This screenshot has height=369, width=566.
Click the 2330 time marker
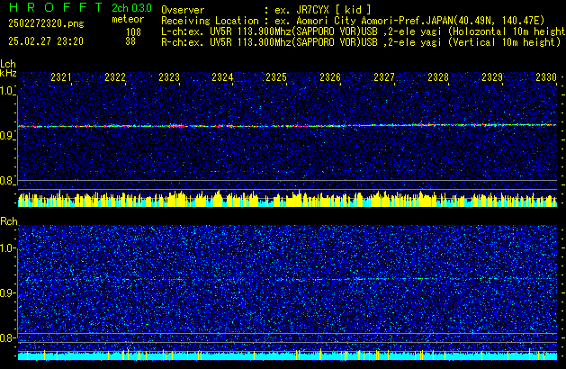tap(546, 77)
